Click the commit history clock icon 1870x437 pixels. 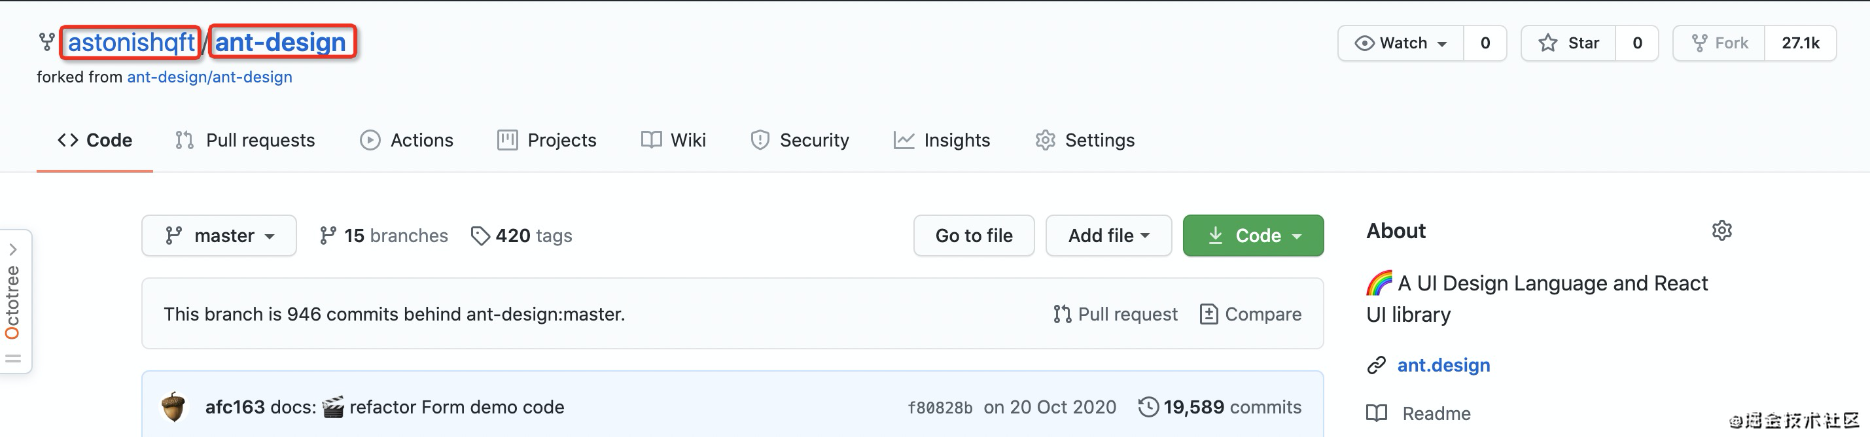click(1151, 406)
